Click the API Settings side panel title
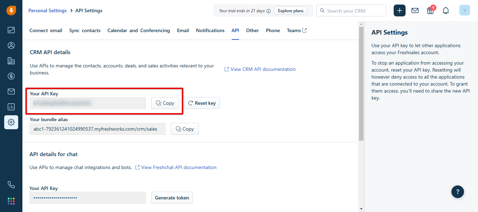 pyautogui.click(x=389, y=32)
